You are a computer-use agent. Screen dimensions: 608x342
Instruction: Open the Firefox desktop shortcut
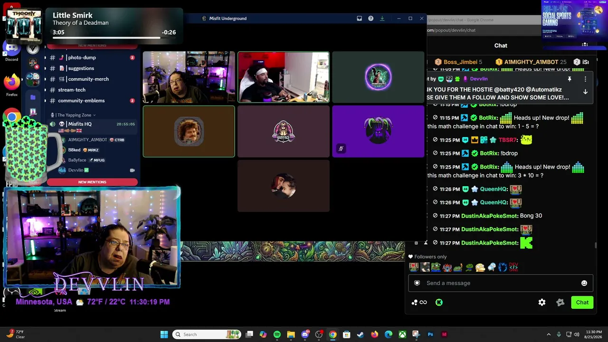[12, 85]
